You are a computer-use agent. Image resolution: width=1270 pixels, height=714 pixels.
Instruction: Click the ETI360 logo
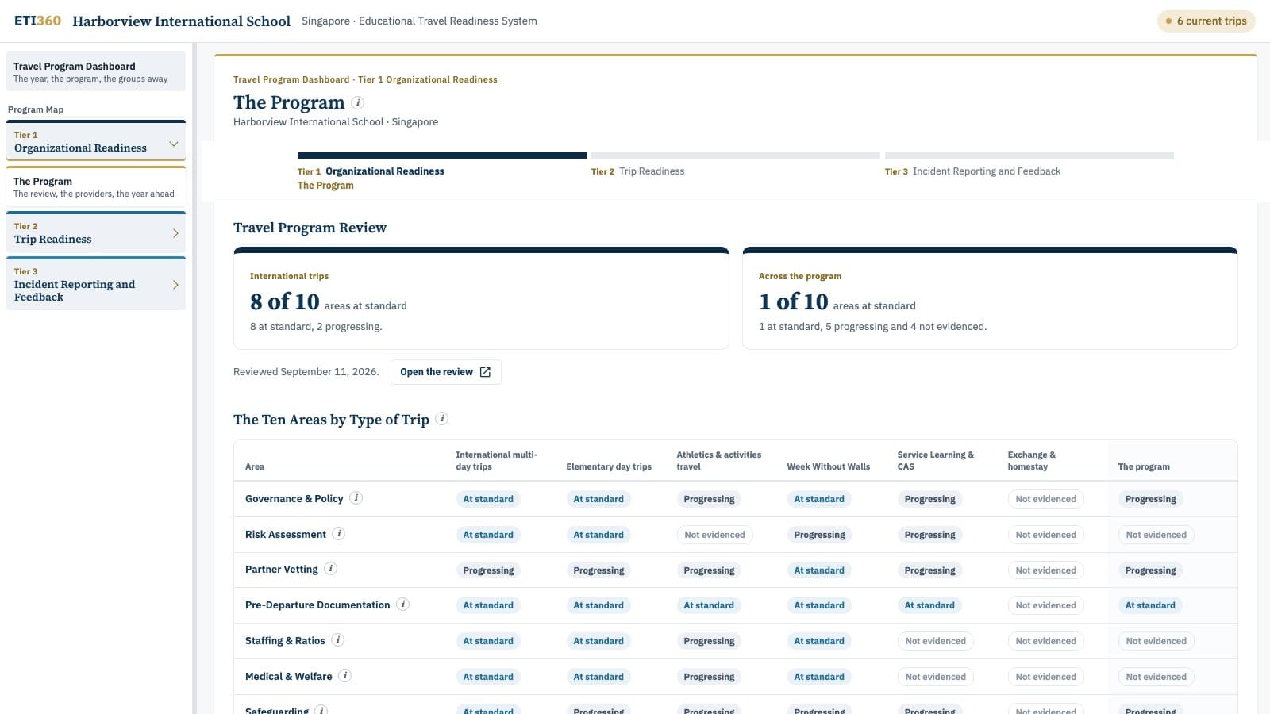click(37, 21)
